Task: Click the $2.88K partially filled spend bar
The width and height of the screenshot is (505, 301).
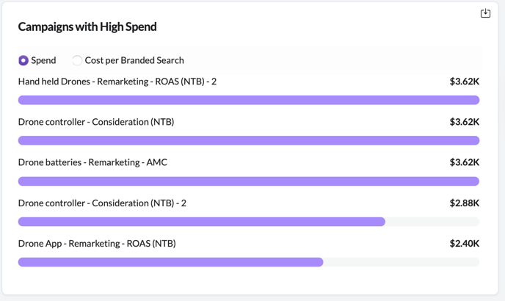Action: click(202, 222)
